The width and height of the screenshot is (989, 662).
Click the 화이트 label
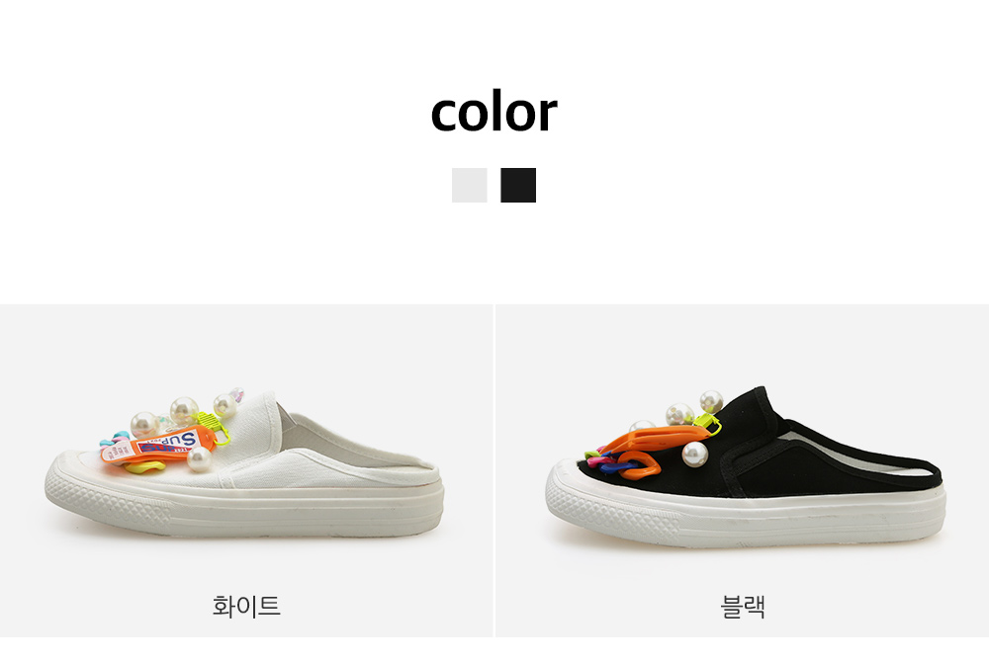(x=246, y=606)
